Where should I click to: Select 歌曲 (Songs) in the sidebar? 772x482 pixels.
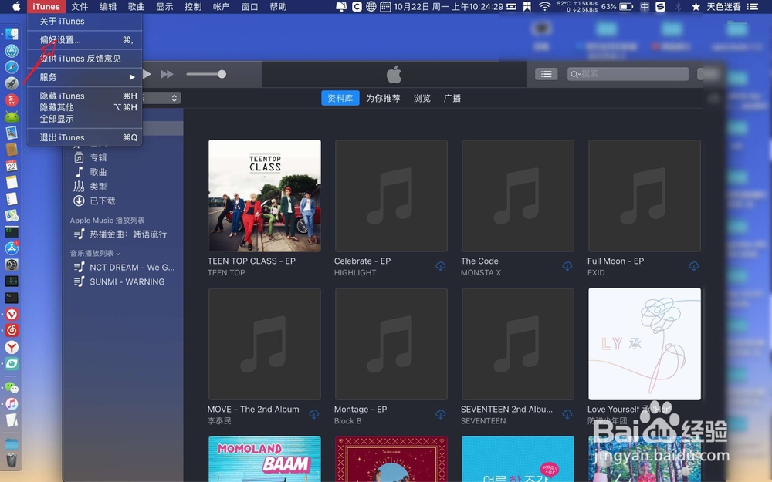97,171
